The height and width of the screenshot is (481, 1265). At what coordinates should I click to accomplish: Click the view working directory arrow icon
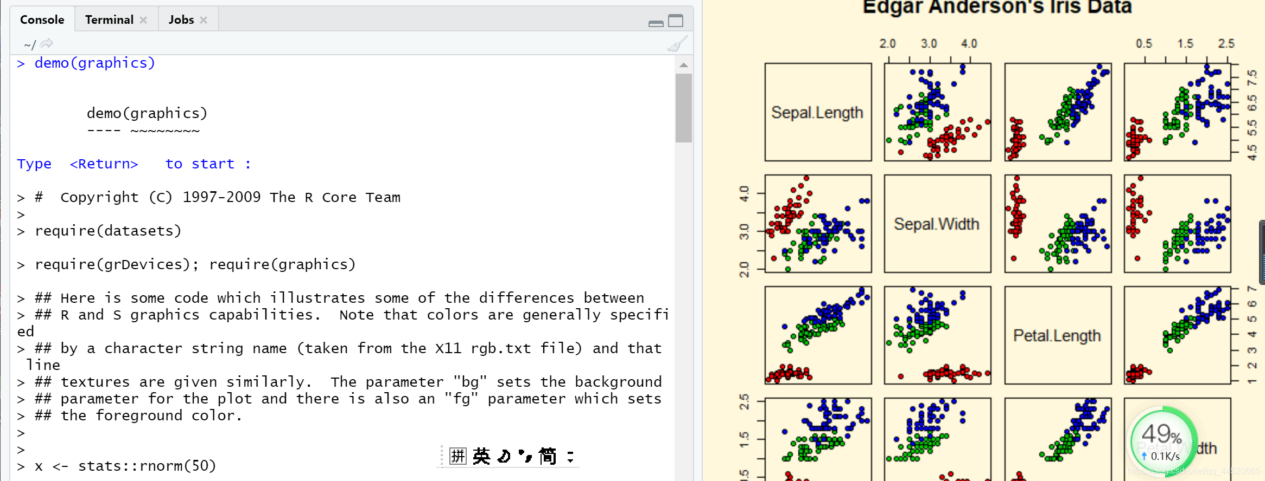47,43
